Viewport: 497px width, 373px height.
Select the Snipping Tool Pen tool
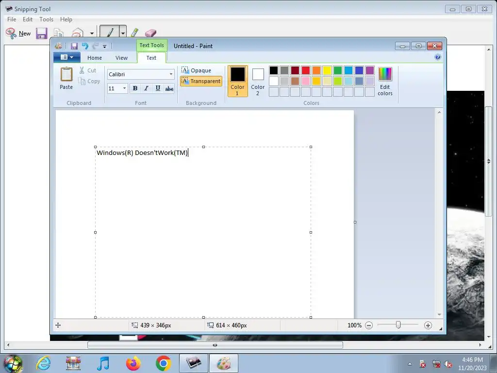click(110, 32)
